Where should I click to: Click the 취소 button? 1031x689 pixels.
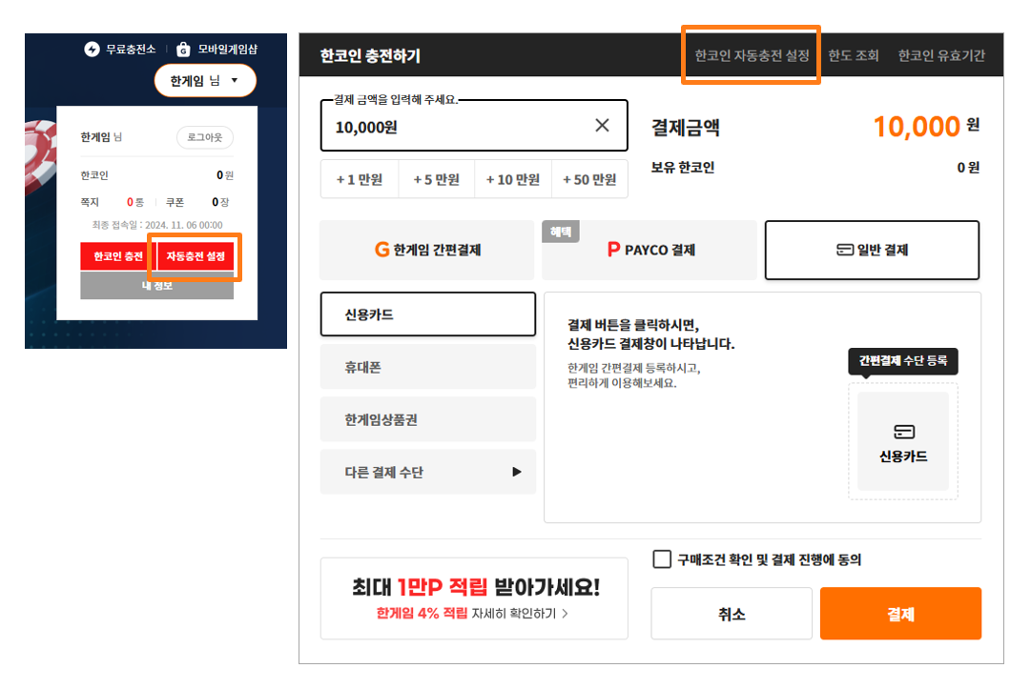(732, 614)
